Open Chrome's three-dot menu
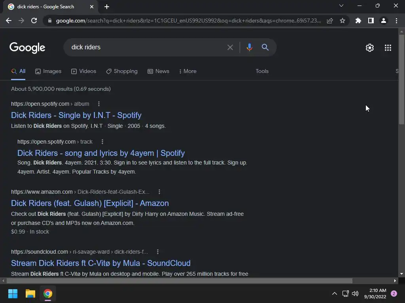Screen dimensions: 405x303 tap(396, 21)
